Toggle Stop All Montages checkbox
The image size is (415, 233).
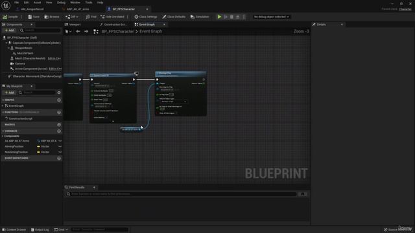coord(176,113)
